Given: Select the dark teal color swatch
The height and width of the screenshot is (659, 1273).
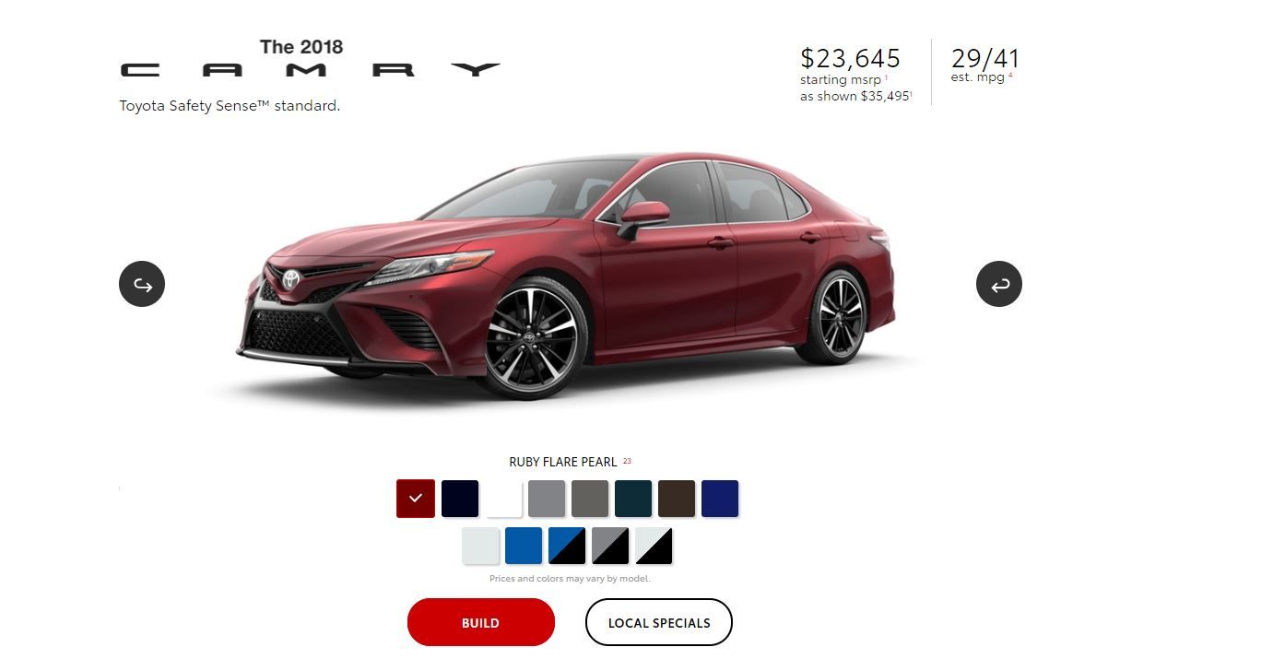Looking at the screenshot, I should 633,499.
